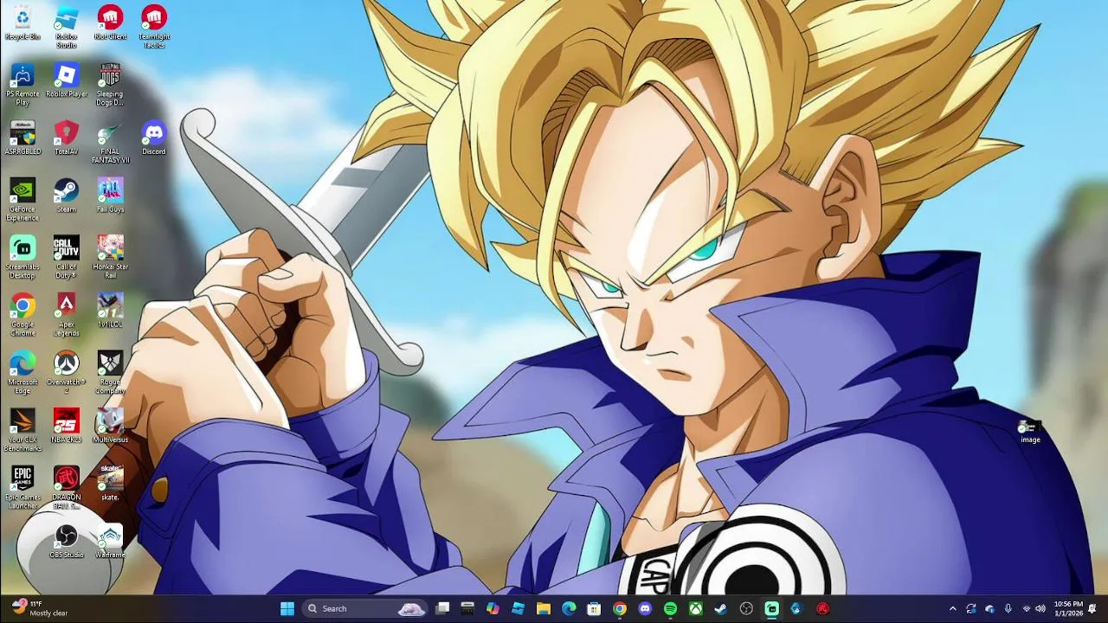The image size is (1108, 623).
Task: Open the ASRRGBLED shortcut
Action: (23, 138)
